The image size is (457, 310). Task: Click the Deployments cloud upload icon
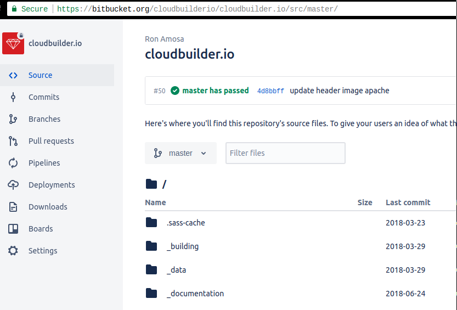(x=13, y=185)
